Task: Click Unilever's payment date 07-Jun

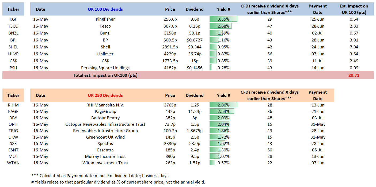Action: (x=318, y=54)
